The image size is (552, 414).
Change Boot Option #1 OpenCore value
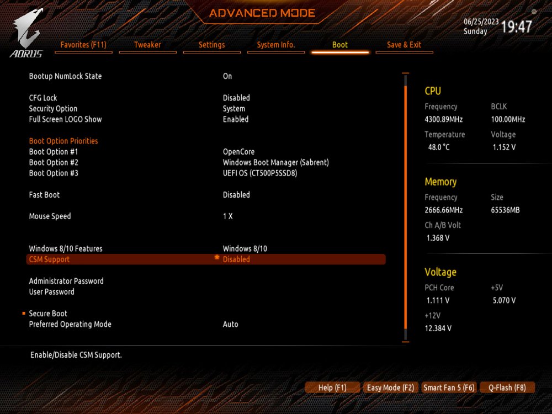(x=238, y=152)
